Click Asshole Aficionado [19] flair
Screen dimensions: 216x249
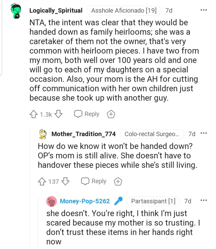124,11
